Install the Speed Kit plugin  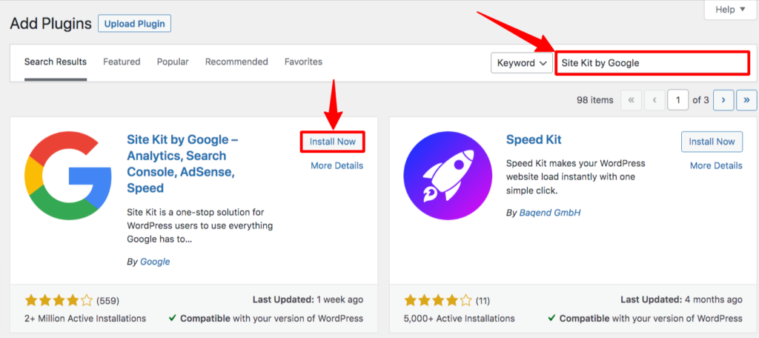712,142
